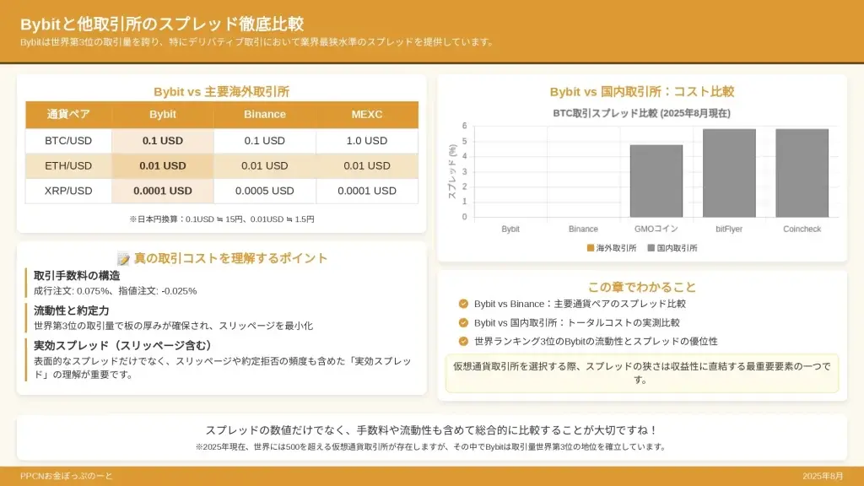Image resolution: width=864 pixels, height=486 pixels.
Task: Select the highlighted 0.0001 USD Bybit XRP cell
Action: pos(163,191)
